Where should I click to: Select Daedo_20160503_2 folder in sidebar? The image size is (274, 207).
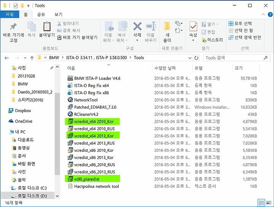point(32,92)
